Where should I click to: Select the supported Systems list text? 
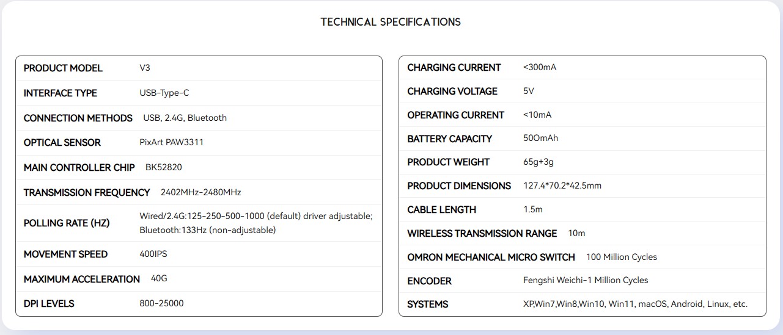[636, 304]
